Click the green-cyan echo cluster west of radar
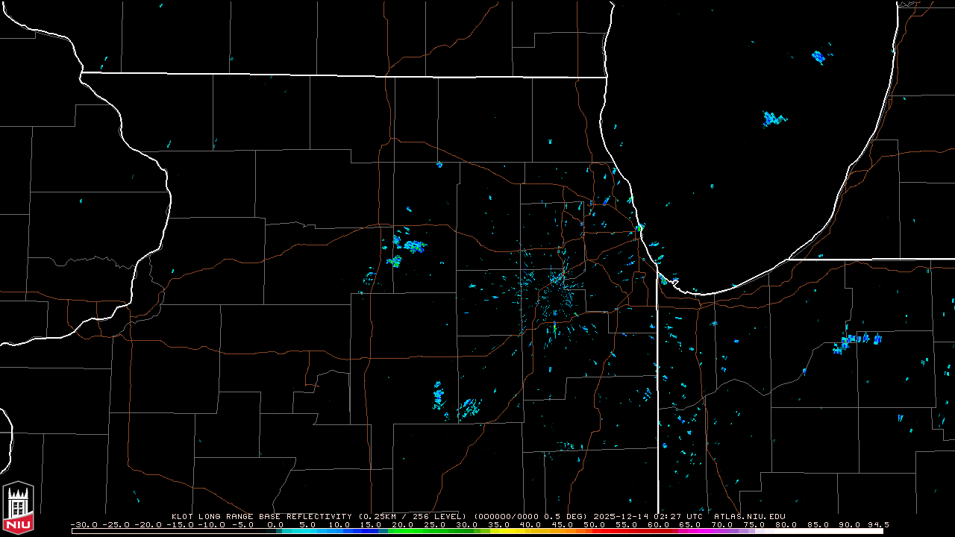The width and height of the screenshot is (955, 537). [410, 245]
